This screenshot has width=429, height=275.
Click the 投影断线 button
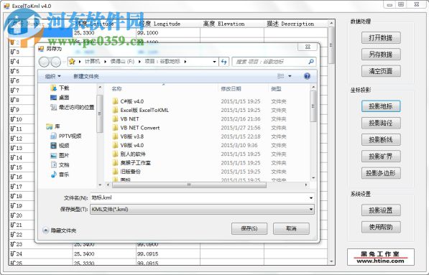[x=381, y=140]
